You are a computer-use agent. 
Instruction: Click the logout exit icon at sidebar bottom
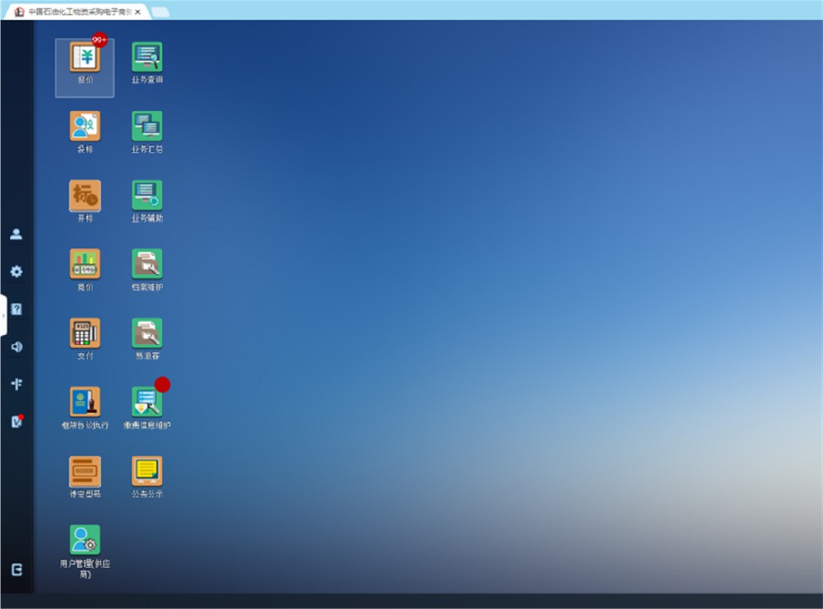point(16,569)
